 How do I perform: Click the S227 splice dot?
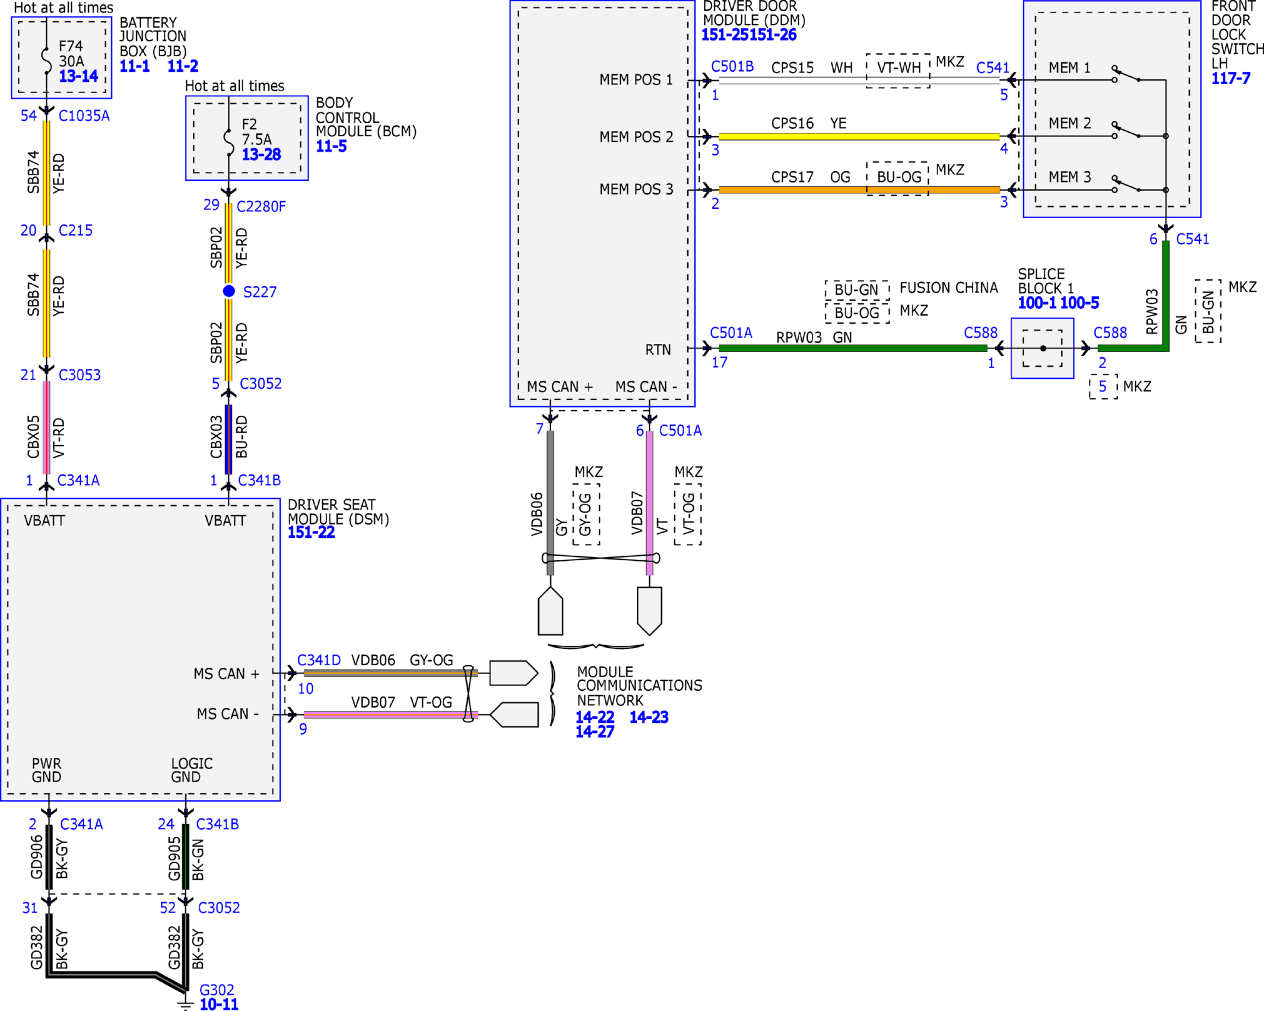tap(228, 291)
